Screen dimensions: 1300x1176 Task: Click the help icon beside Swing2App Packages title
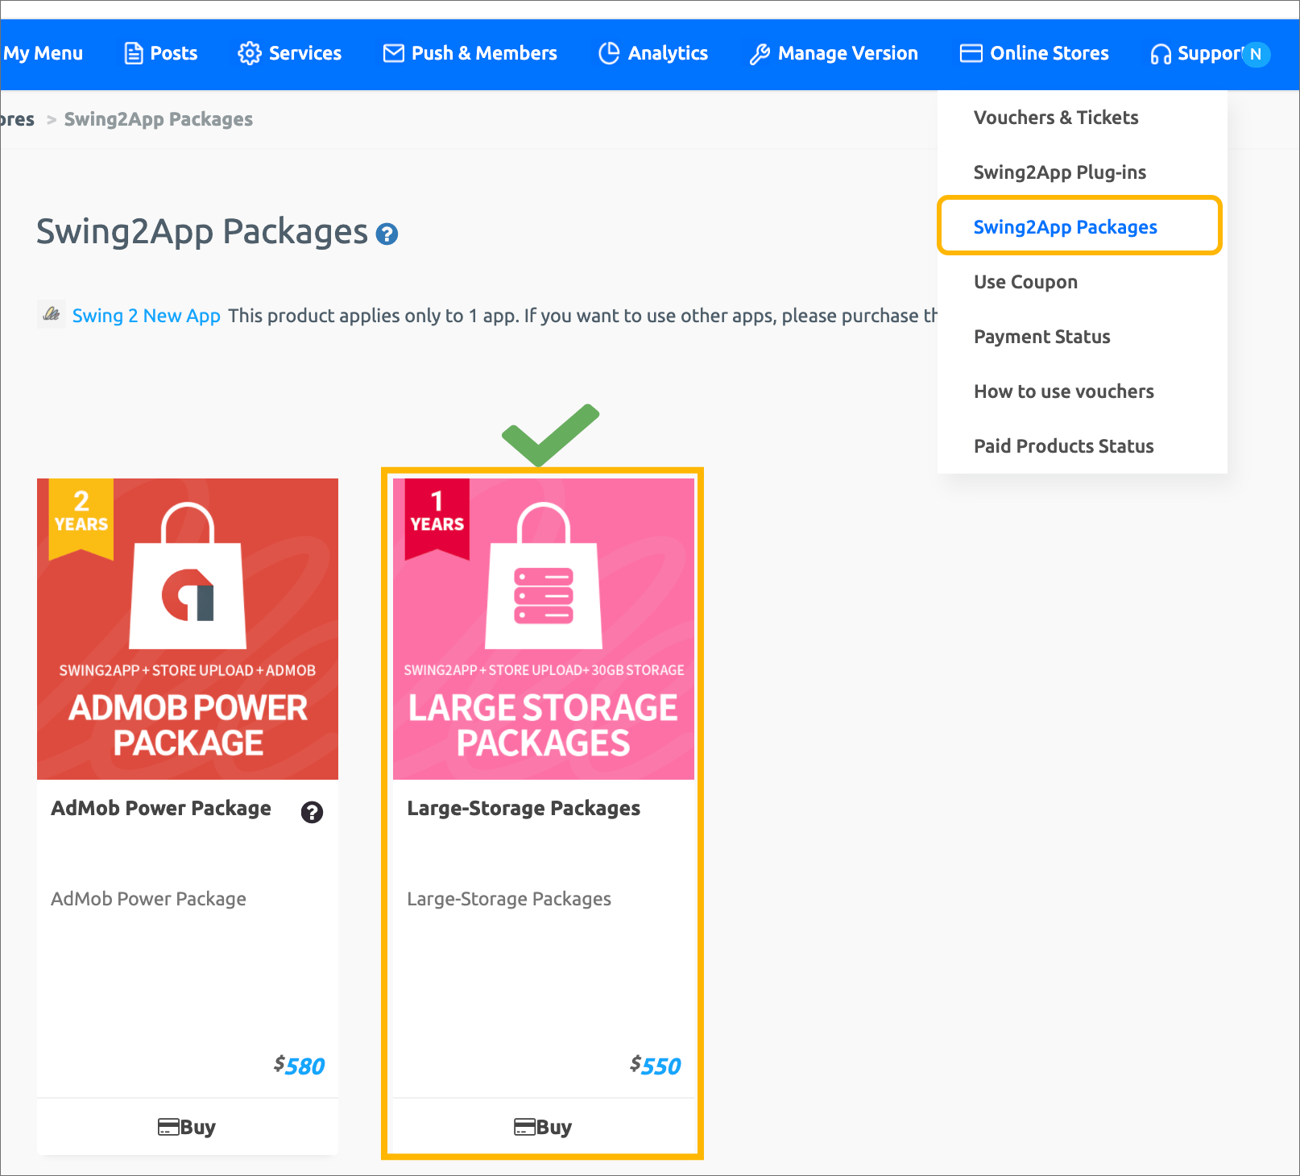point(387,234)
